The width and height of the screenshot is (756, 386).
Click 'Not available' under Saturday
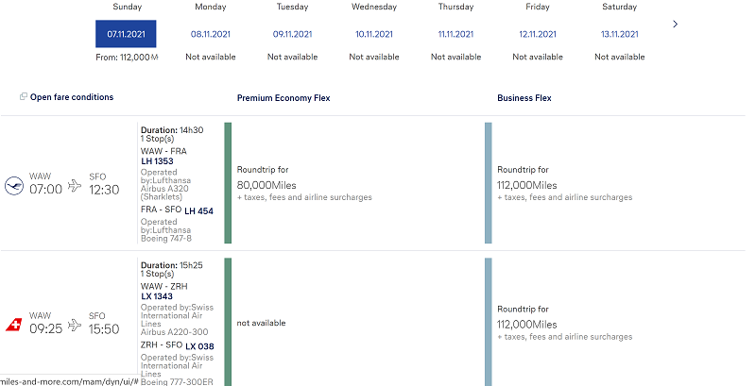click(620, 57)
